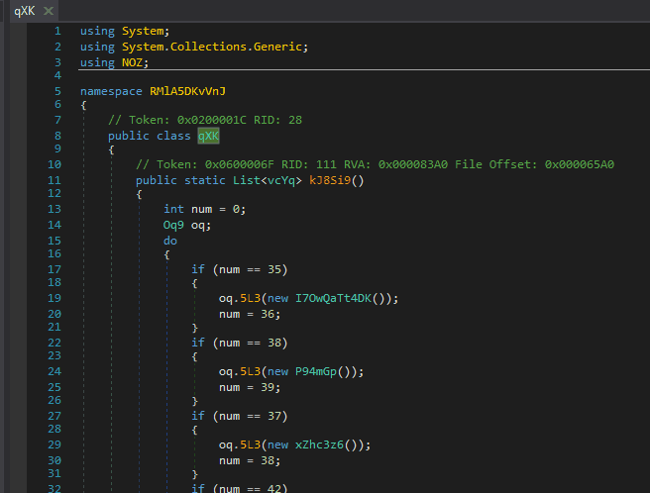Click the num == 42 condition
This screenshot has height=493, width=650.
(x=249, y=488)
